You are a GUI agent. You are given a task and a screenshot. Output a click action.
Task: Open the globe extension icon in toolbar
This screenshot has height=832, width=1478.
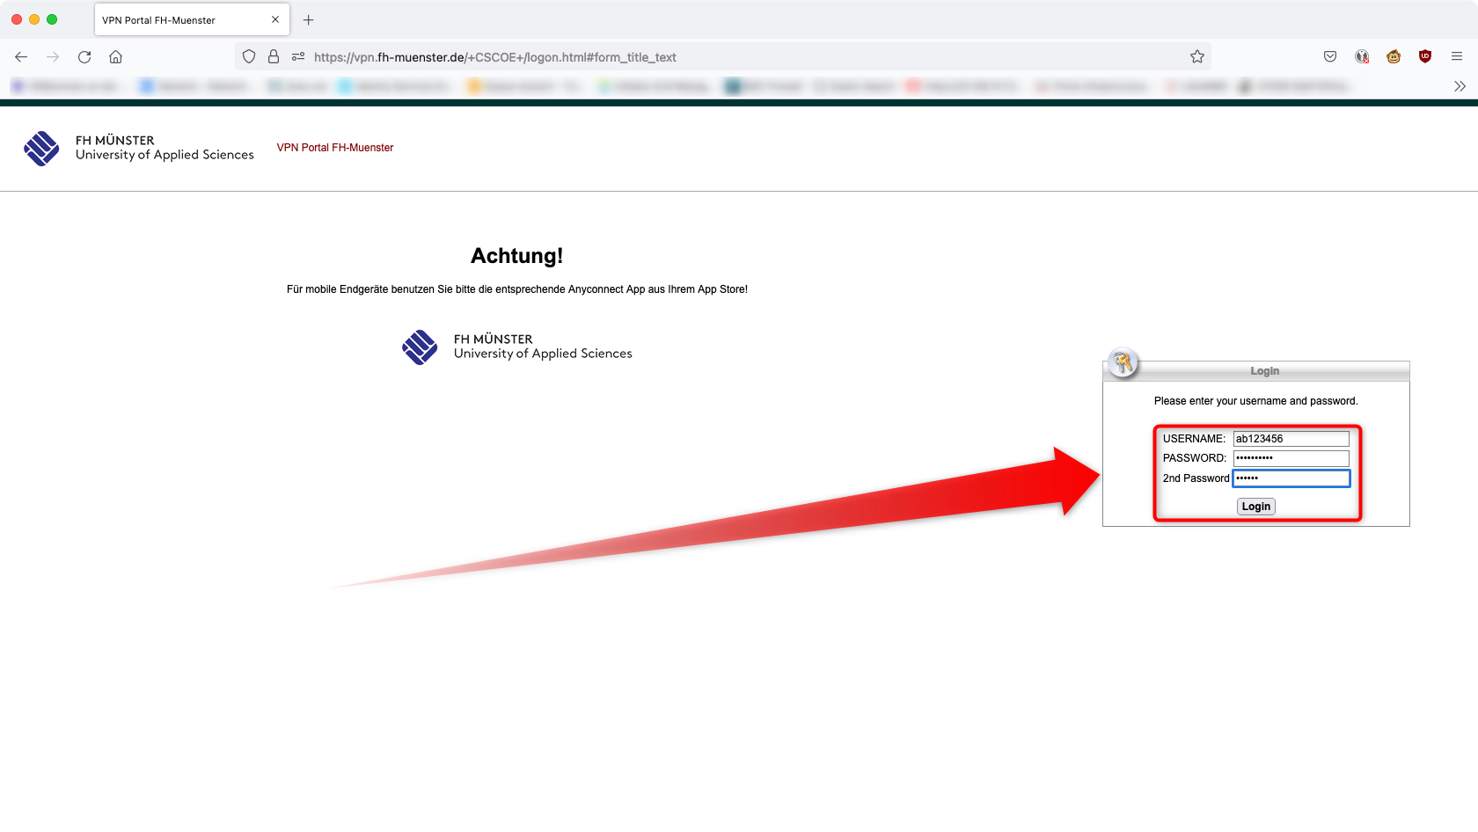1362,57
